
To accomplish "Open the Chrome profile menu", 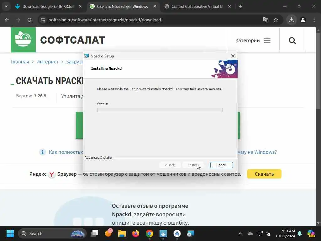I will [x=303, y=20].
